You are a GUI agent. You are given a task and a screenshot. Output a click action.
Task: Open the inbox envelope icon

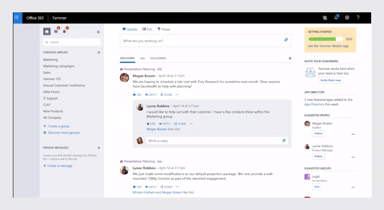point(56,31)
